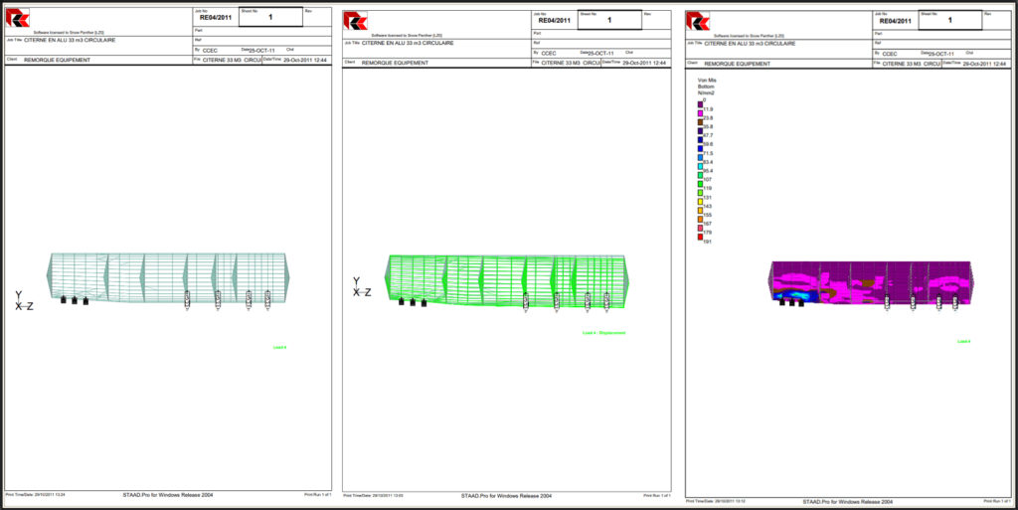Select the brown swatch in the stress legend
The width and height of the screenshot is (1018, 510).
701,120
